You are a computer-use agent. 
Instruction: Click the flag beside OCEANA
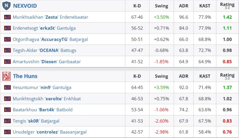(x=7, y=51)
